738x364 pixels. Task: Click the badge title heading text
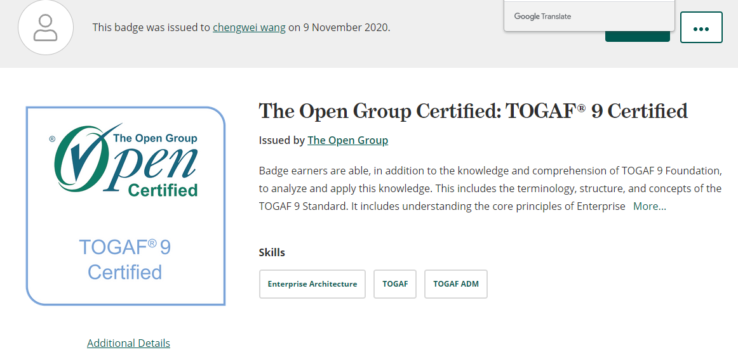tap(473, 111)
